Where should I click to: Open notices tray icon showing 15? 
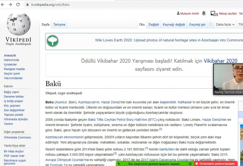click(x=214, y=13)
